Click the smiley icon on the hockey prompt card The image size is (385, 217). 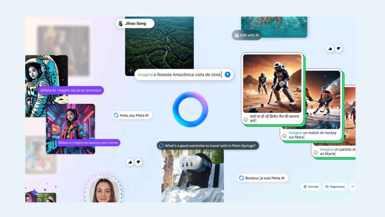click(285, 136)
